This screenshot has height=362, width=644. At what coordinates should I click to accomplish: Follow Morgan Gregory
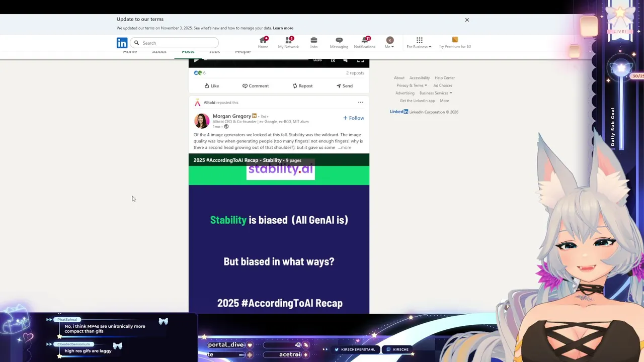[x=354, y=118]
